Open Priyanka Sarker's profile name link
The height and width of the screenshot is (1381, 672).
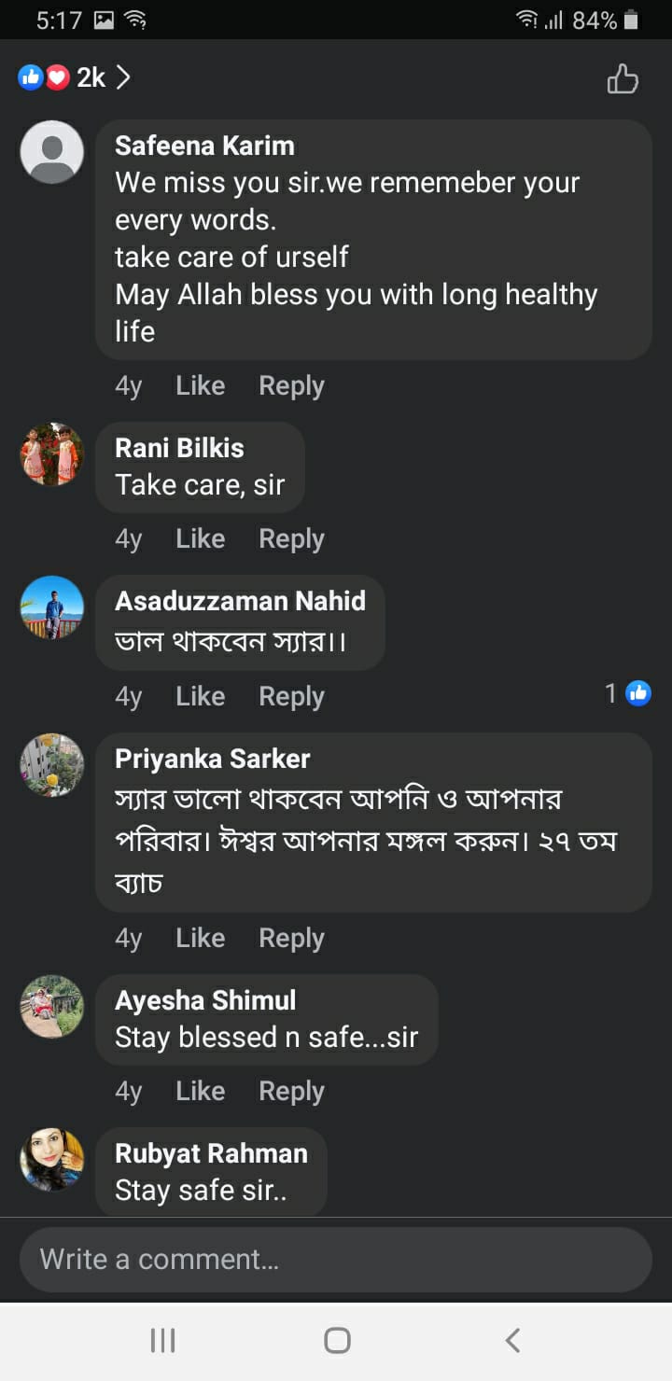click(213, 759)
